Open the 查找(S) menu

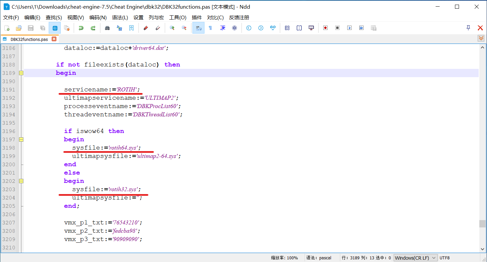(54, 18)
